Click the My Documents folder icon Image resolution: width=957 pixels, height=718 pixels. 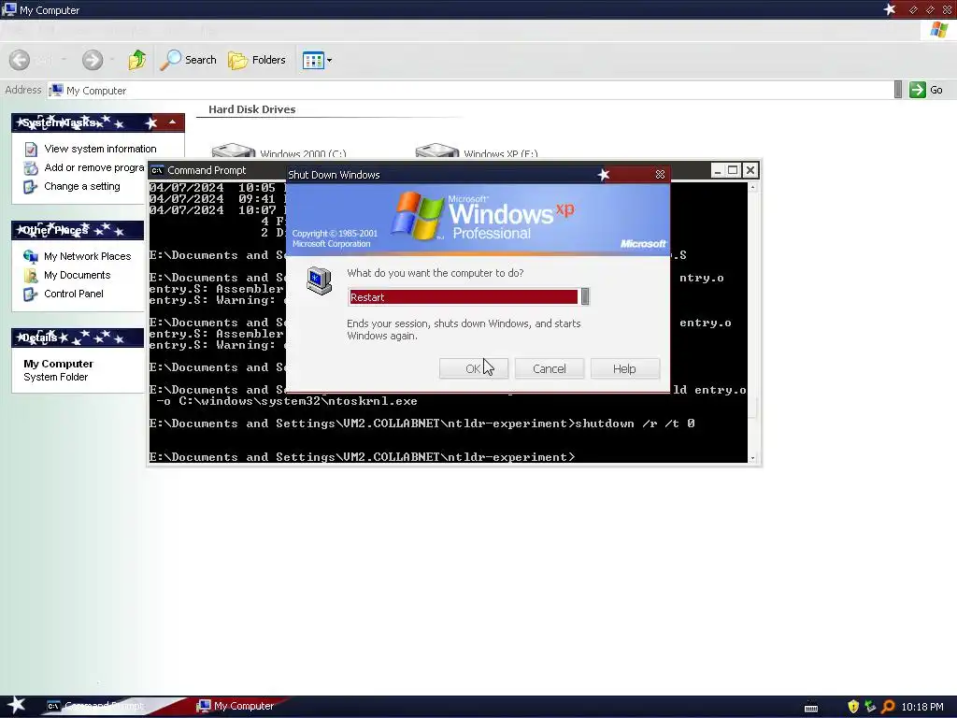[31, 276]
